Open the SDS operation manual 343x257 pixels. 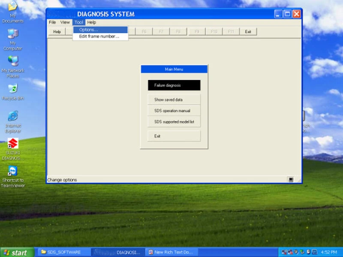click(x=174, y=111)
